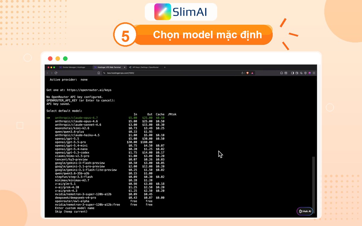Select google/gemini-3.1-flash-lite-preview model
The image size is (362, 226).
(x=86, y=170)
